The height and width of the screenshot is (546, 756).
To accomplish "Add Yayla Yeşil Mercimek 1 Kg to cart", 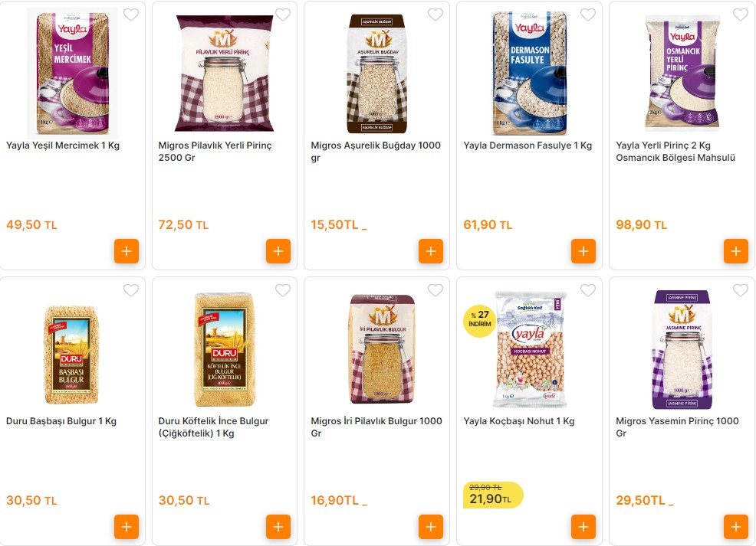I will coord(127,251).
